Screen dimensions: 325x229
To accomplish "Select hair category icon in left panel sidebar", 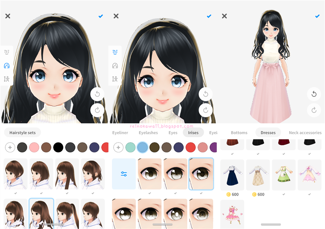I will point(7,66).
